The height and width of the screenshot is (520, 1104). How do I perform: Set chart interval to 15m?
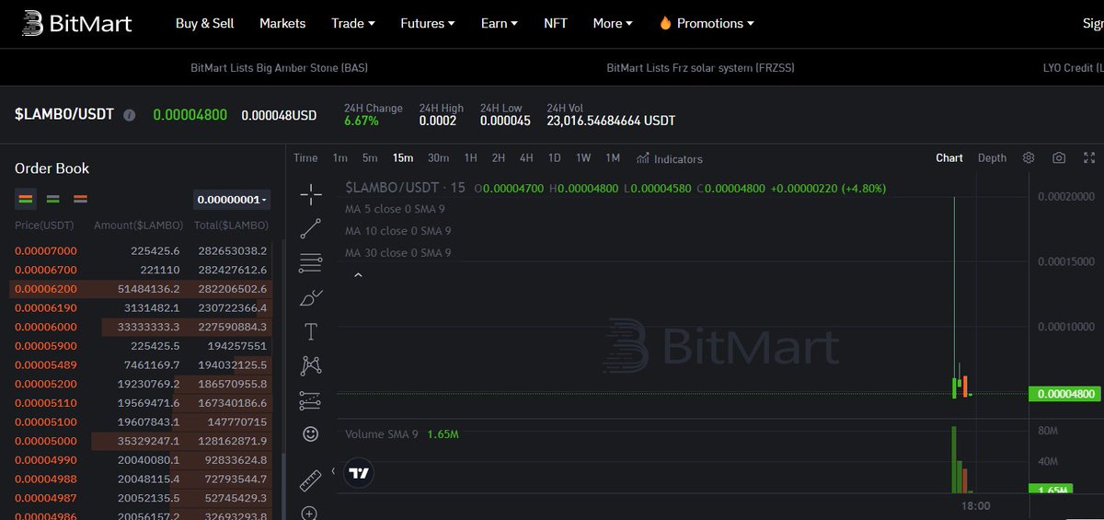403,158
